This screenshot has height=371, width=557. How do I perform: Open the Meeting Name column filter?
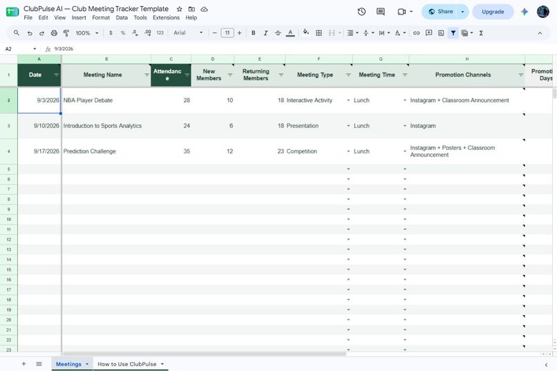click(x=147, y=75)
